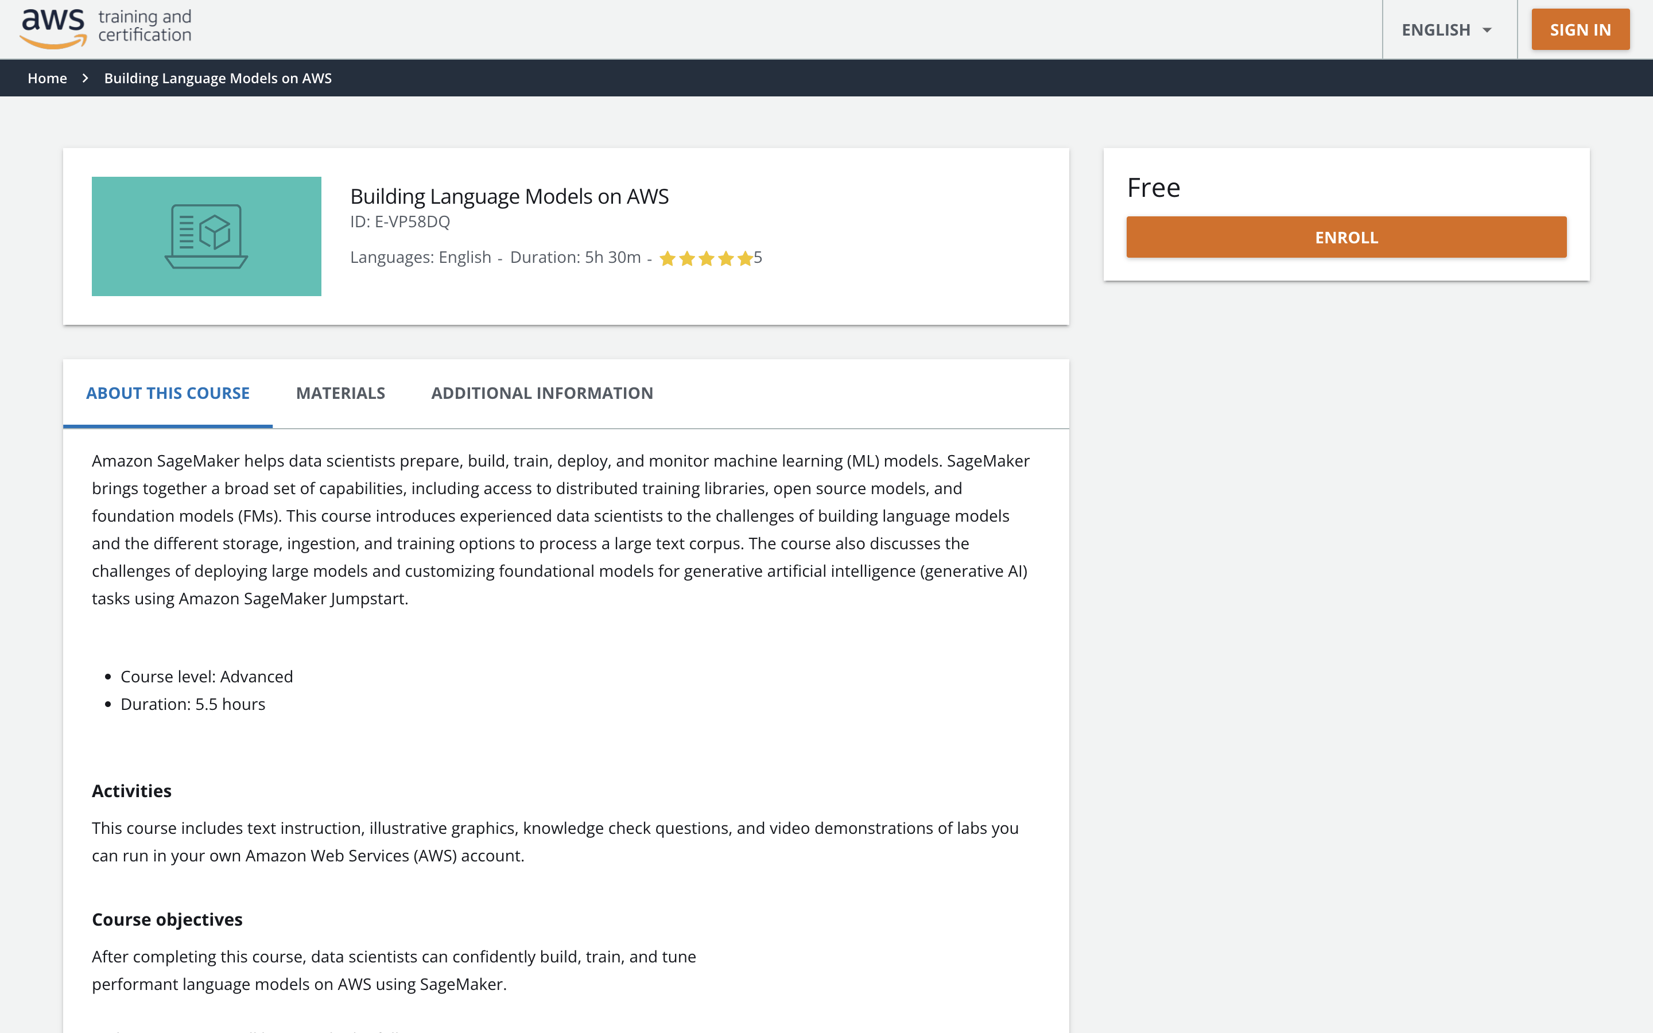1653x1033 pixels.
Task: Click the laptop course thumbnail image
Action: 206,236
